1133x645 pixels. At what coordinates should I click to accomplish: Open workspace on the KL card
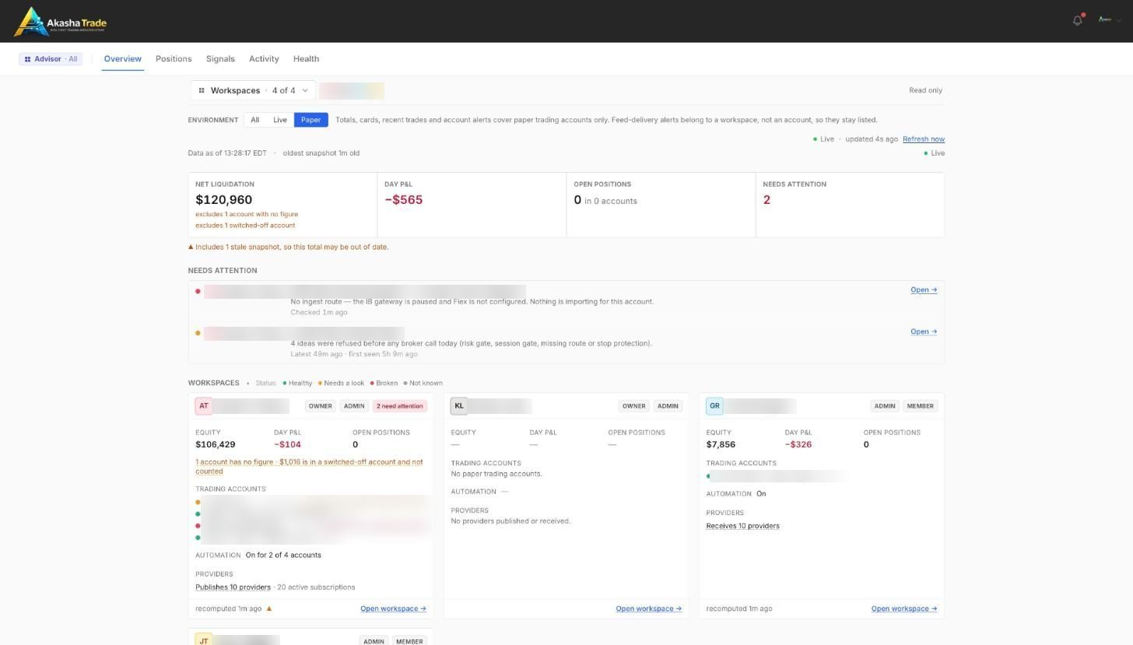pos(648,609)
